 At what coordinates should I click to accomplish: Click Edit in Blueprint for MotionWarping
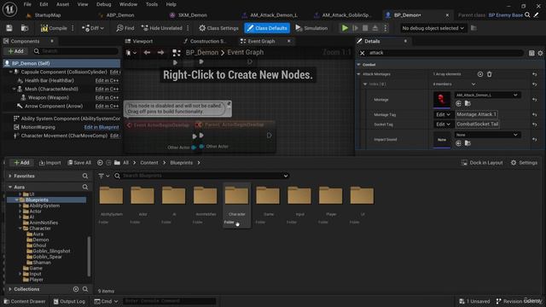click(x=102, y=127)
